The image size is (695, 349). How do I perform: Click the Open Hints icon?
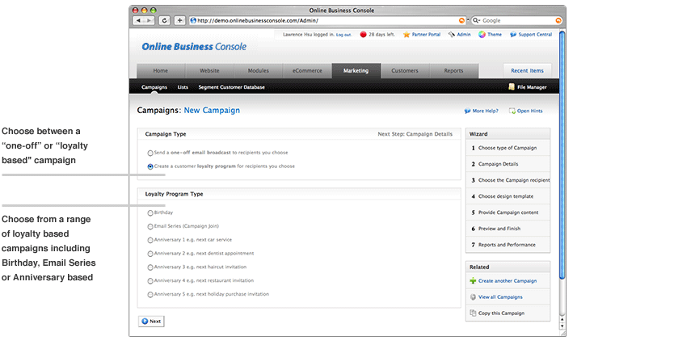(x=512, y=111)
